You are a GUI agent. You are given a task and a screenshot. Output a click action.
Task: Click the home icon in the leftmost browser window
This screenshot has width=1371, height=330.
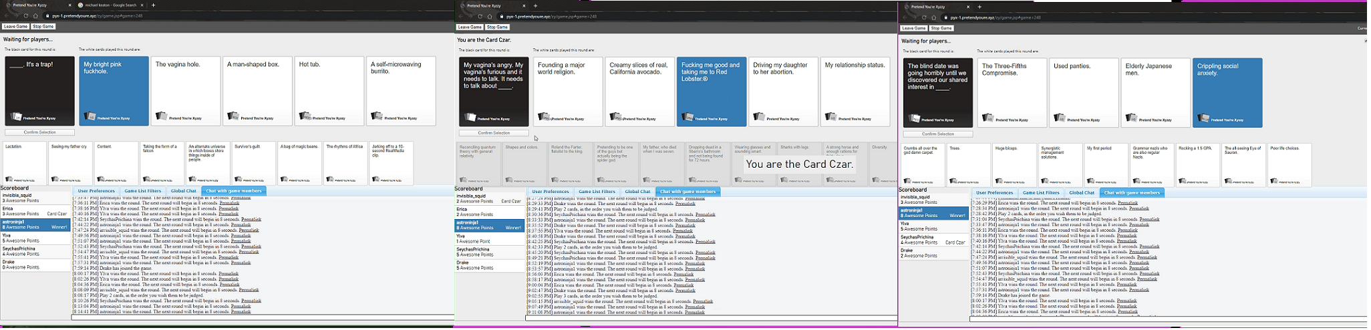tap(35, 16)
